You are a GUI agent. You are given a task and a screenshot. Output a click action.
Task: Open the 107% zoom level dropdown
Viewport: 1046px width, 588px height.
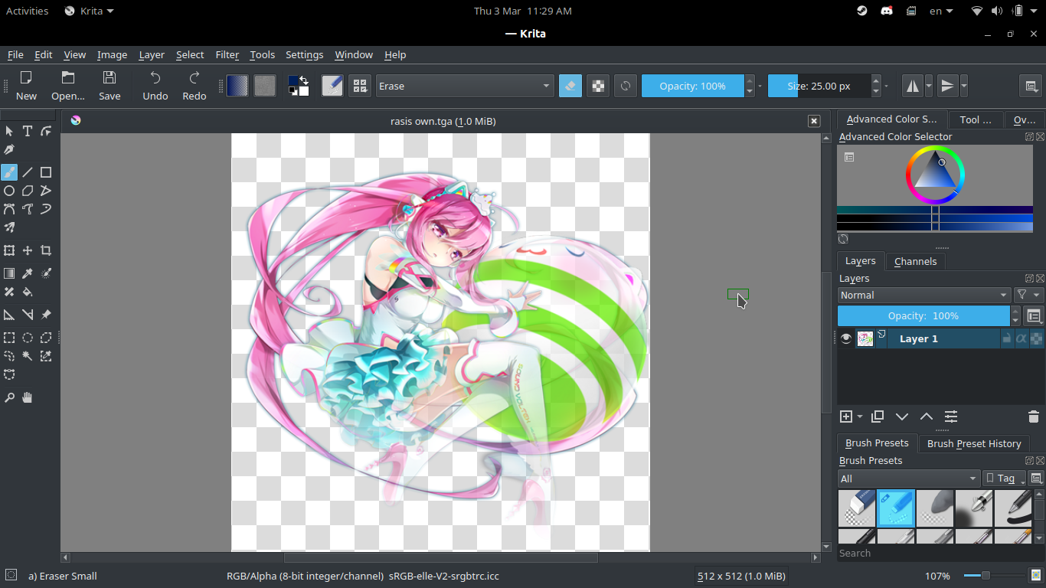(937, 576)
